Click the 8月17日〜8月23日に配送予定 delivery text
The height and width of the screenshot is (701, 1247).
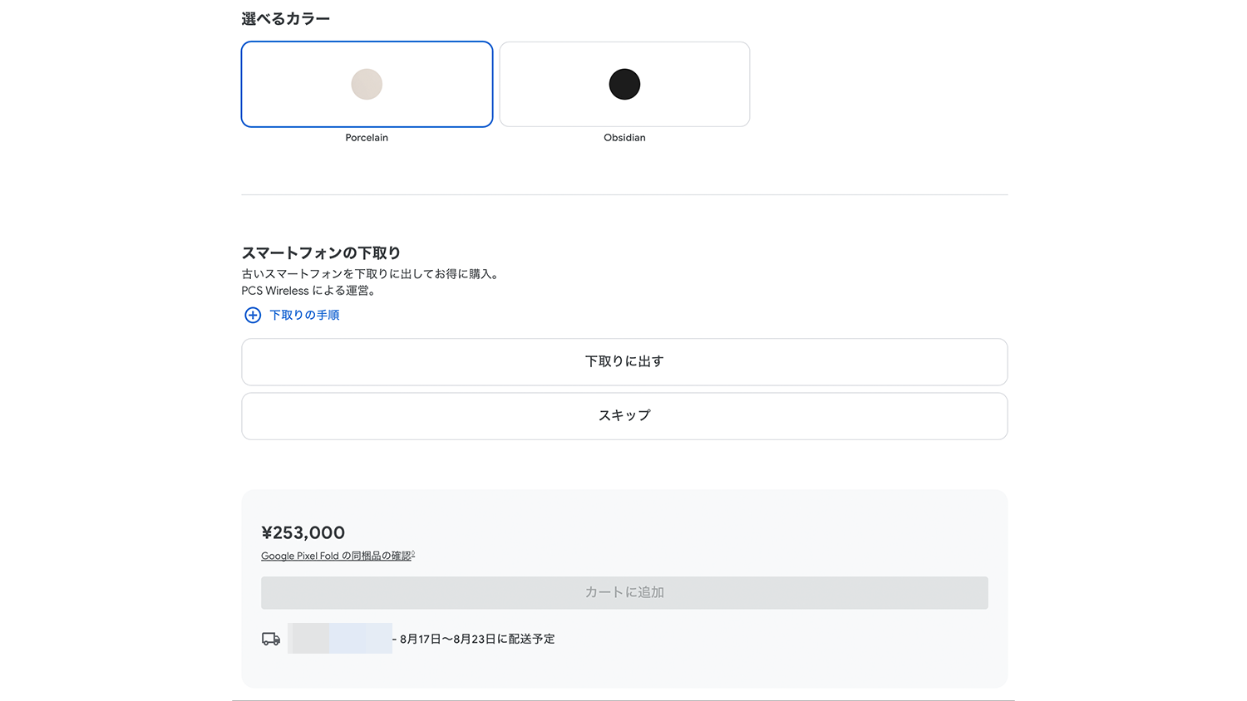(x=477, y=639)
